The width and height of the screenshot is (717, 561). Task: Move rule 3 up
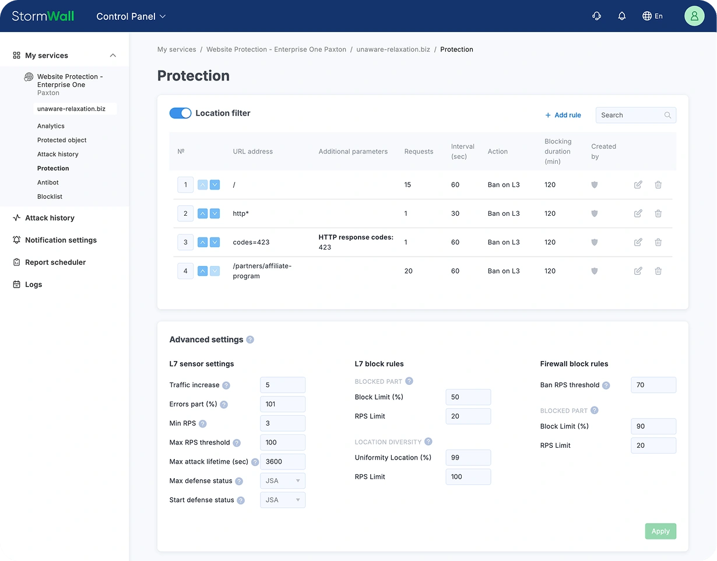202,242
